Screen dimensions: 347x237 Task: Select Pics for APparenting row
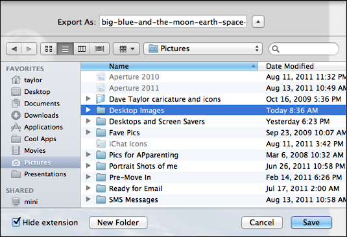213,155
